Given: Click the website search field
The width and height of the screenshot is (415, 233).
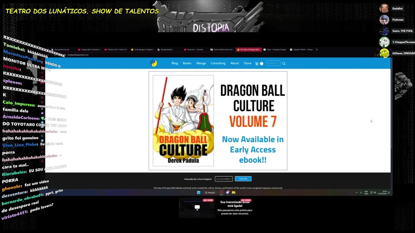Looking at the screenshot, I should (x=274, y=63).
